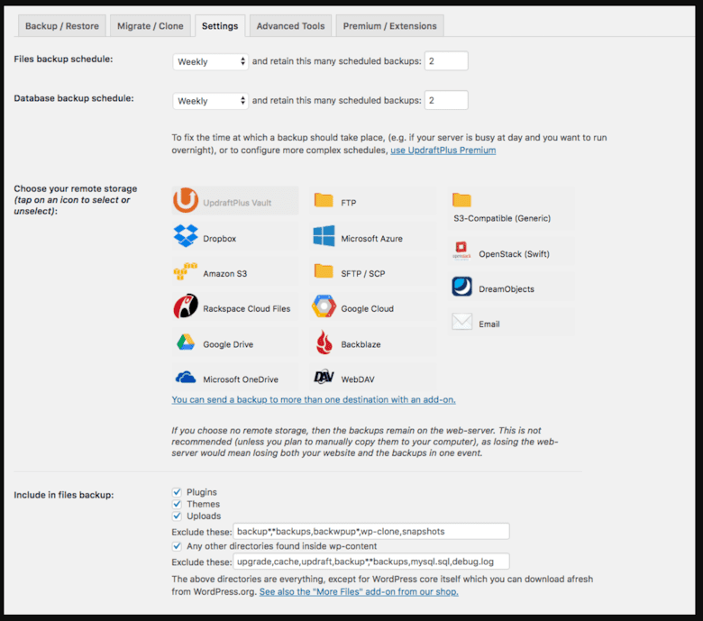
Task: Open the "More Files" add-on shop link
Action: point(359,592)
